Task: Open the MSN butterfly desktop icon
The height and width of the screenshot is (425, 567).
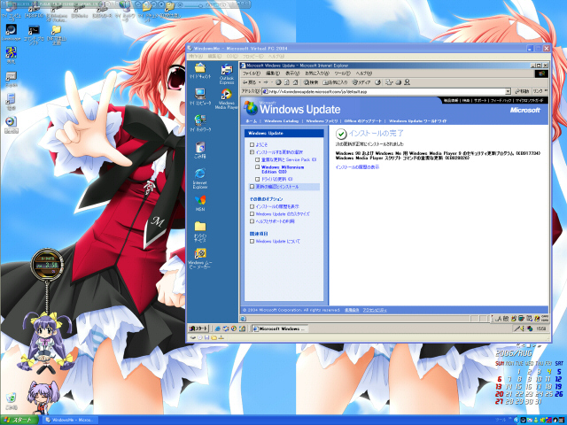Action: click(200, 201)
